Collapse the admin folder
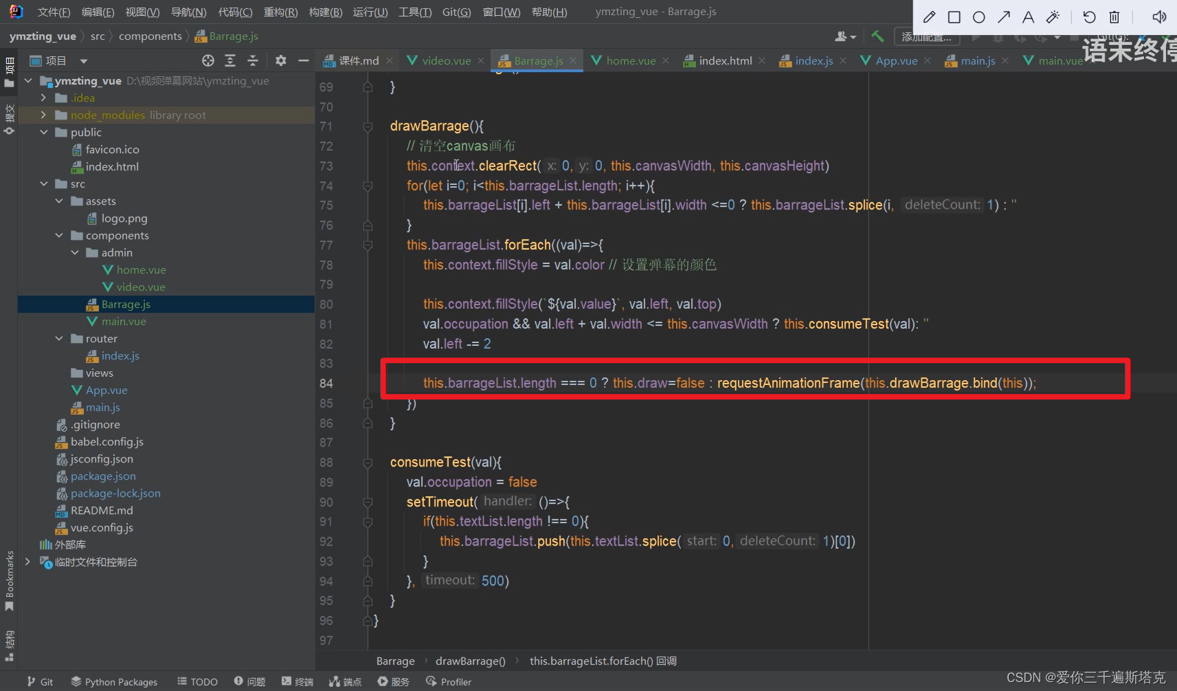 click(x=75, y=253)
